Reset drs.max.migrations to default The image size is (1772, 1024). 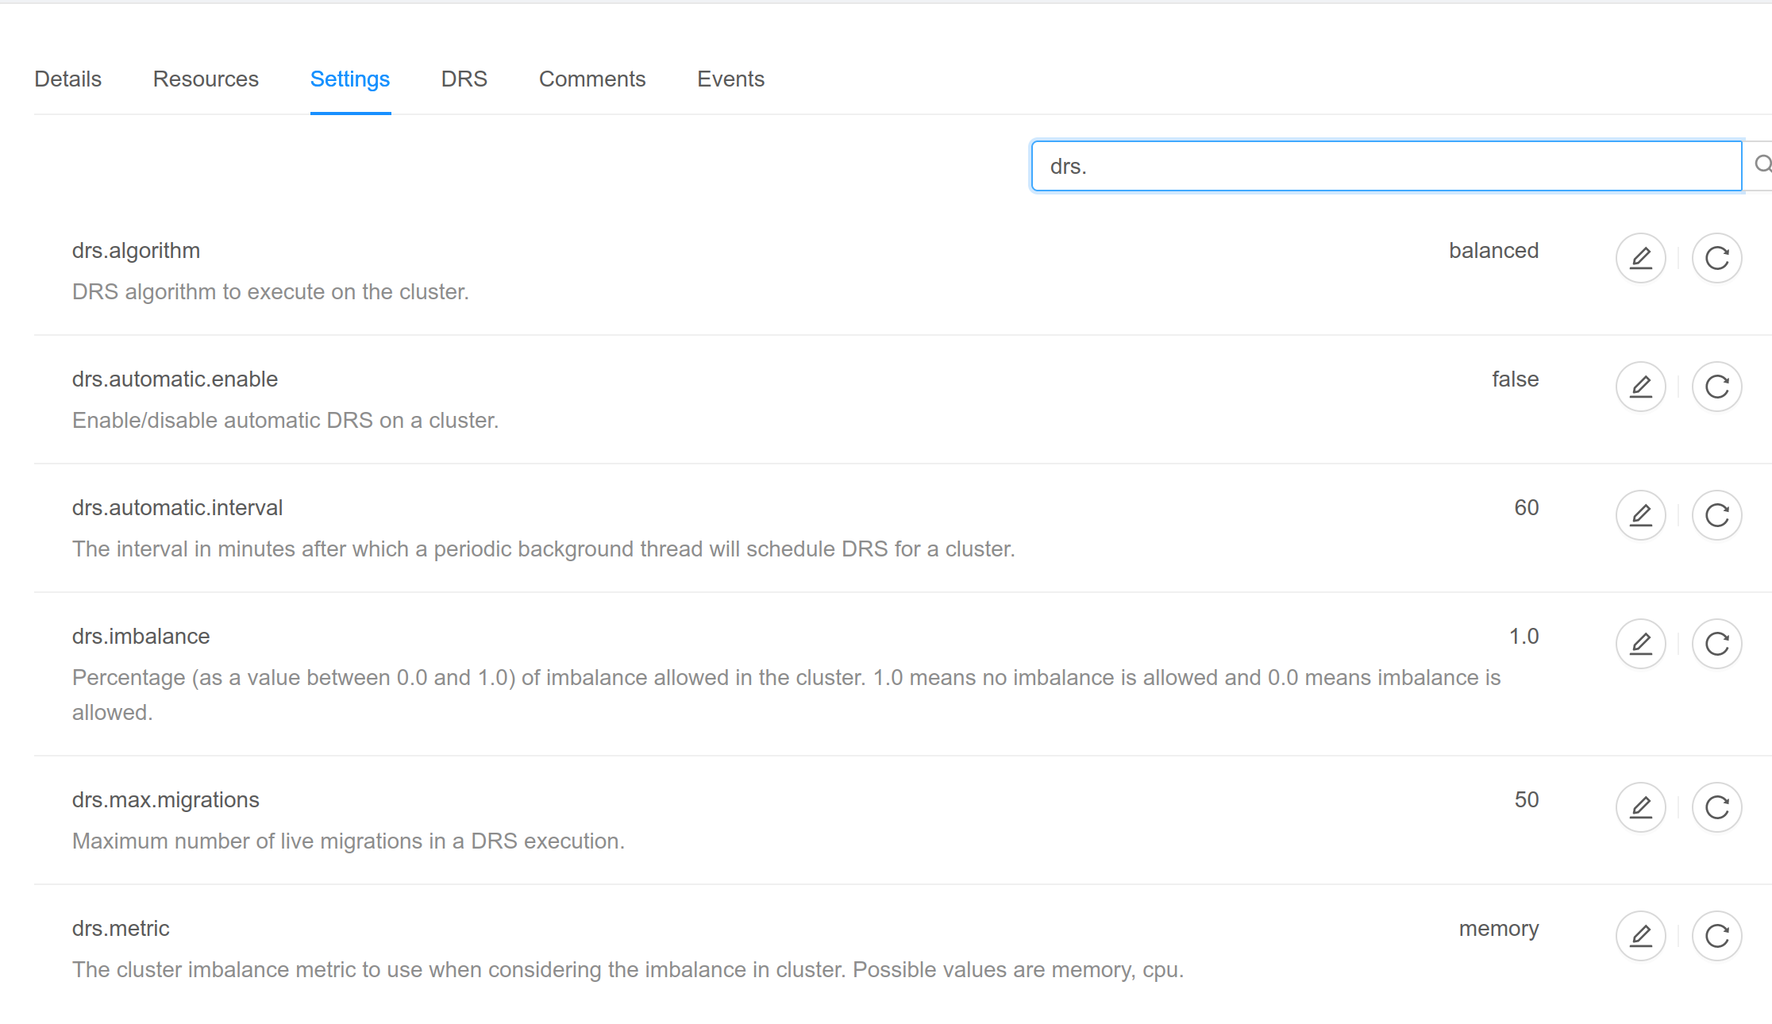coord(1716,807)
